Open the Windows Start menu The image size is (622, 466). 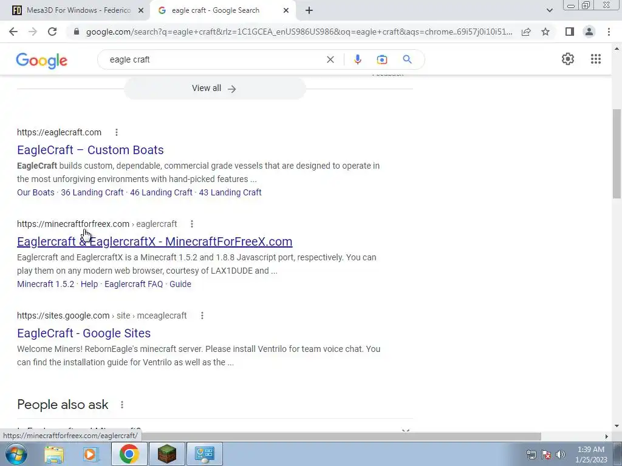pos(16,454)
